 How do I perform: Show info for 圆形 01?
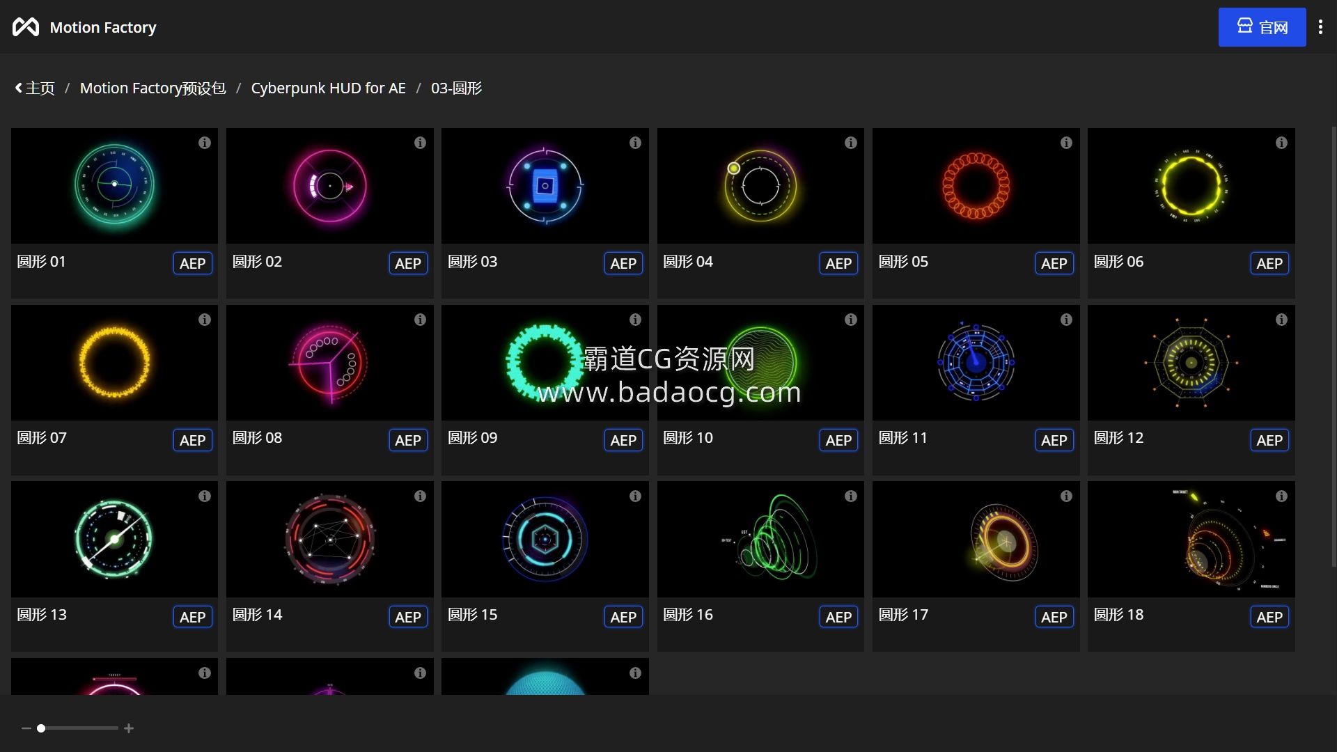(x=204, y=143)
